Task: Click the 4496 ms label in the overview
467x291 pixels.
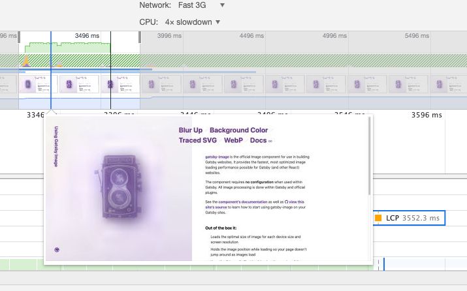Action: [251, 36]
